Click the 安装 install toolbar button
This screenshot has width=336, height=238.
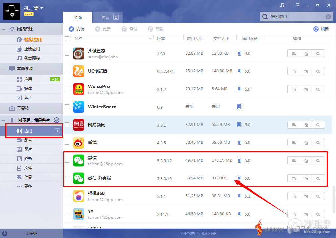(x=77, y=29)
